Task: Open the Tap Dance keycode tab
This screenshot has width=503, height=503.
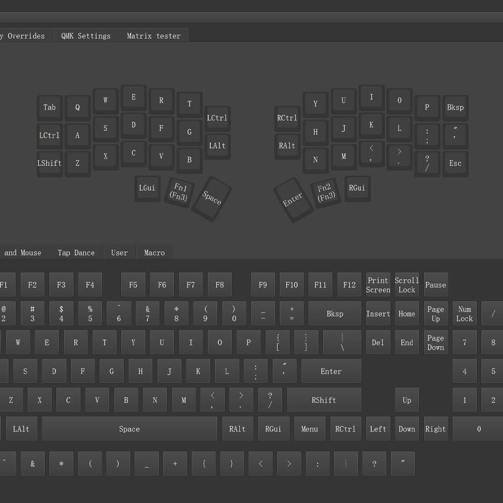Action: (x=76, y=253)
